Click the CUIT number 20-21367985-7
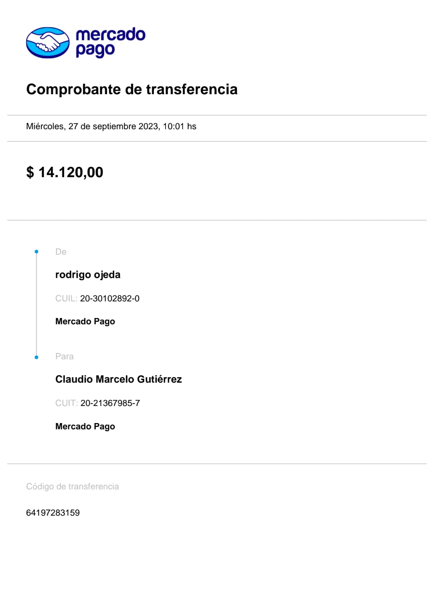This screenshot has height=614, width=434. click(x=110, y=403)
